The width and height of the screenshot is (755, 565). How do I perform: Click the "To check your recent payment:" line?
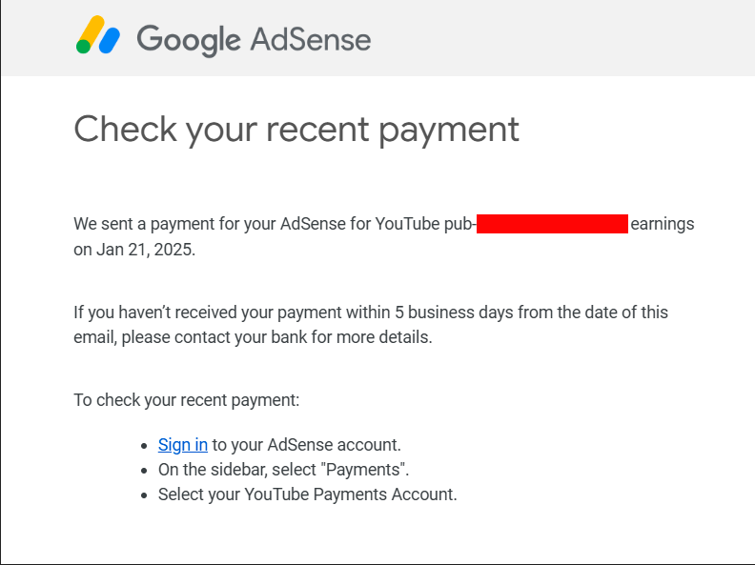pos(186,400)
